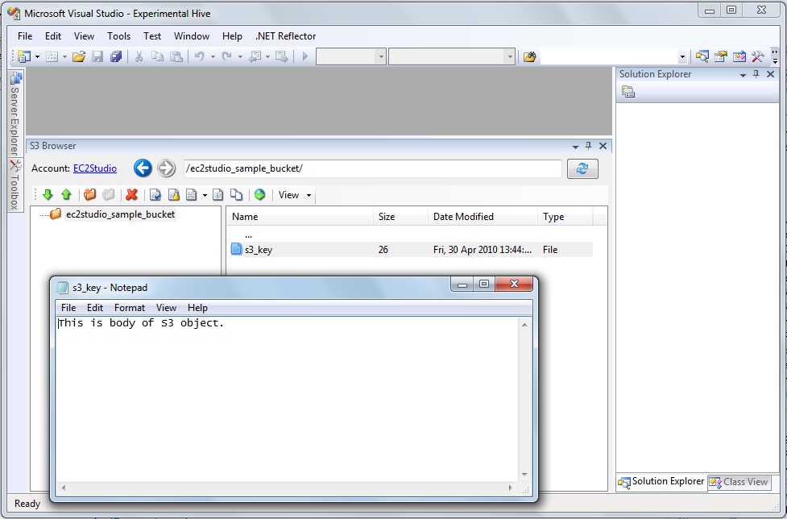Open S3 Browser window position dropdown arrow

pyautogui.click(x=575, y=147)
